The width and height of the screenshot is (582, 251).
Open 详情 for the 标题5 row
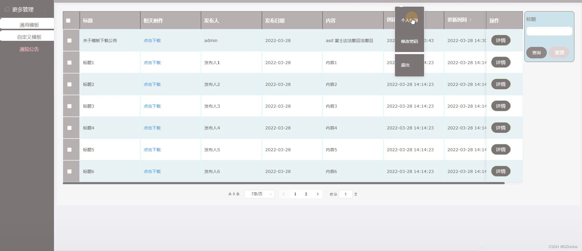[501, 150]
